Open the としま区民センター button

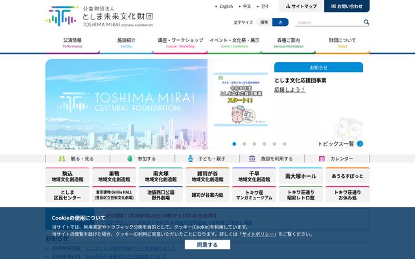tap(67, 194)
